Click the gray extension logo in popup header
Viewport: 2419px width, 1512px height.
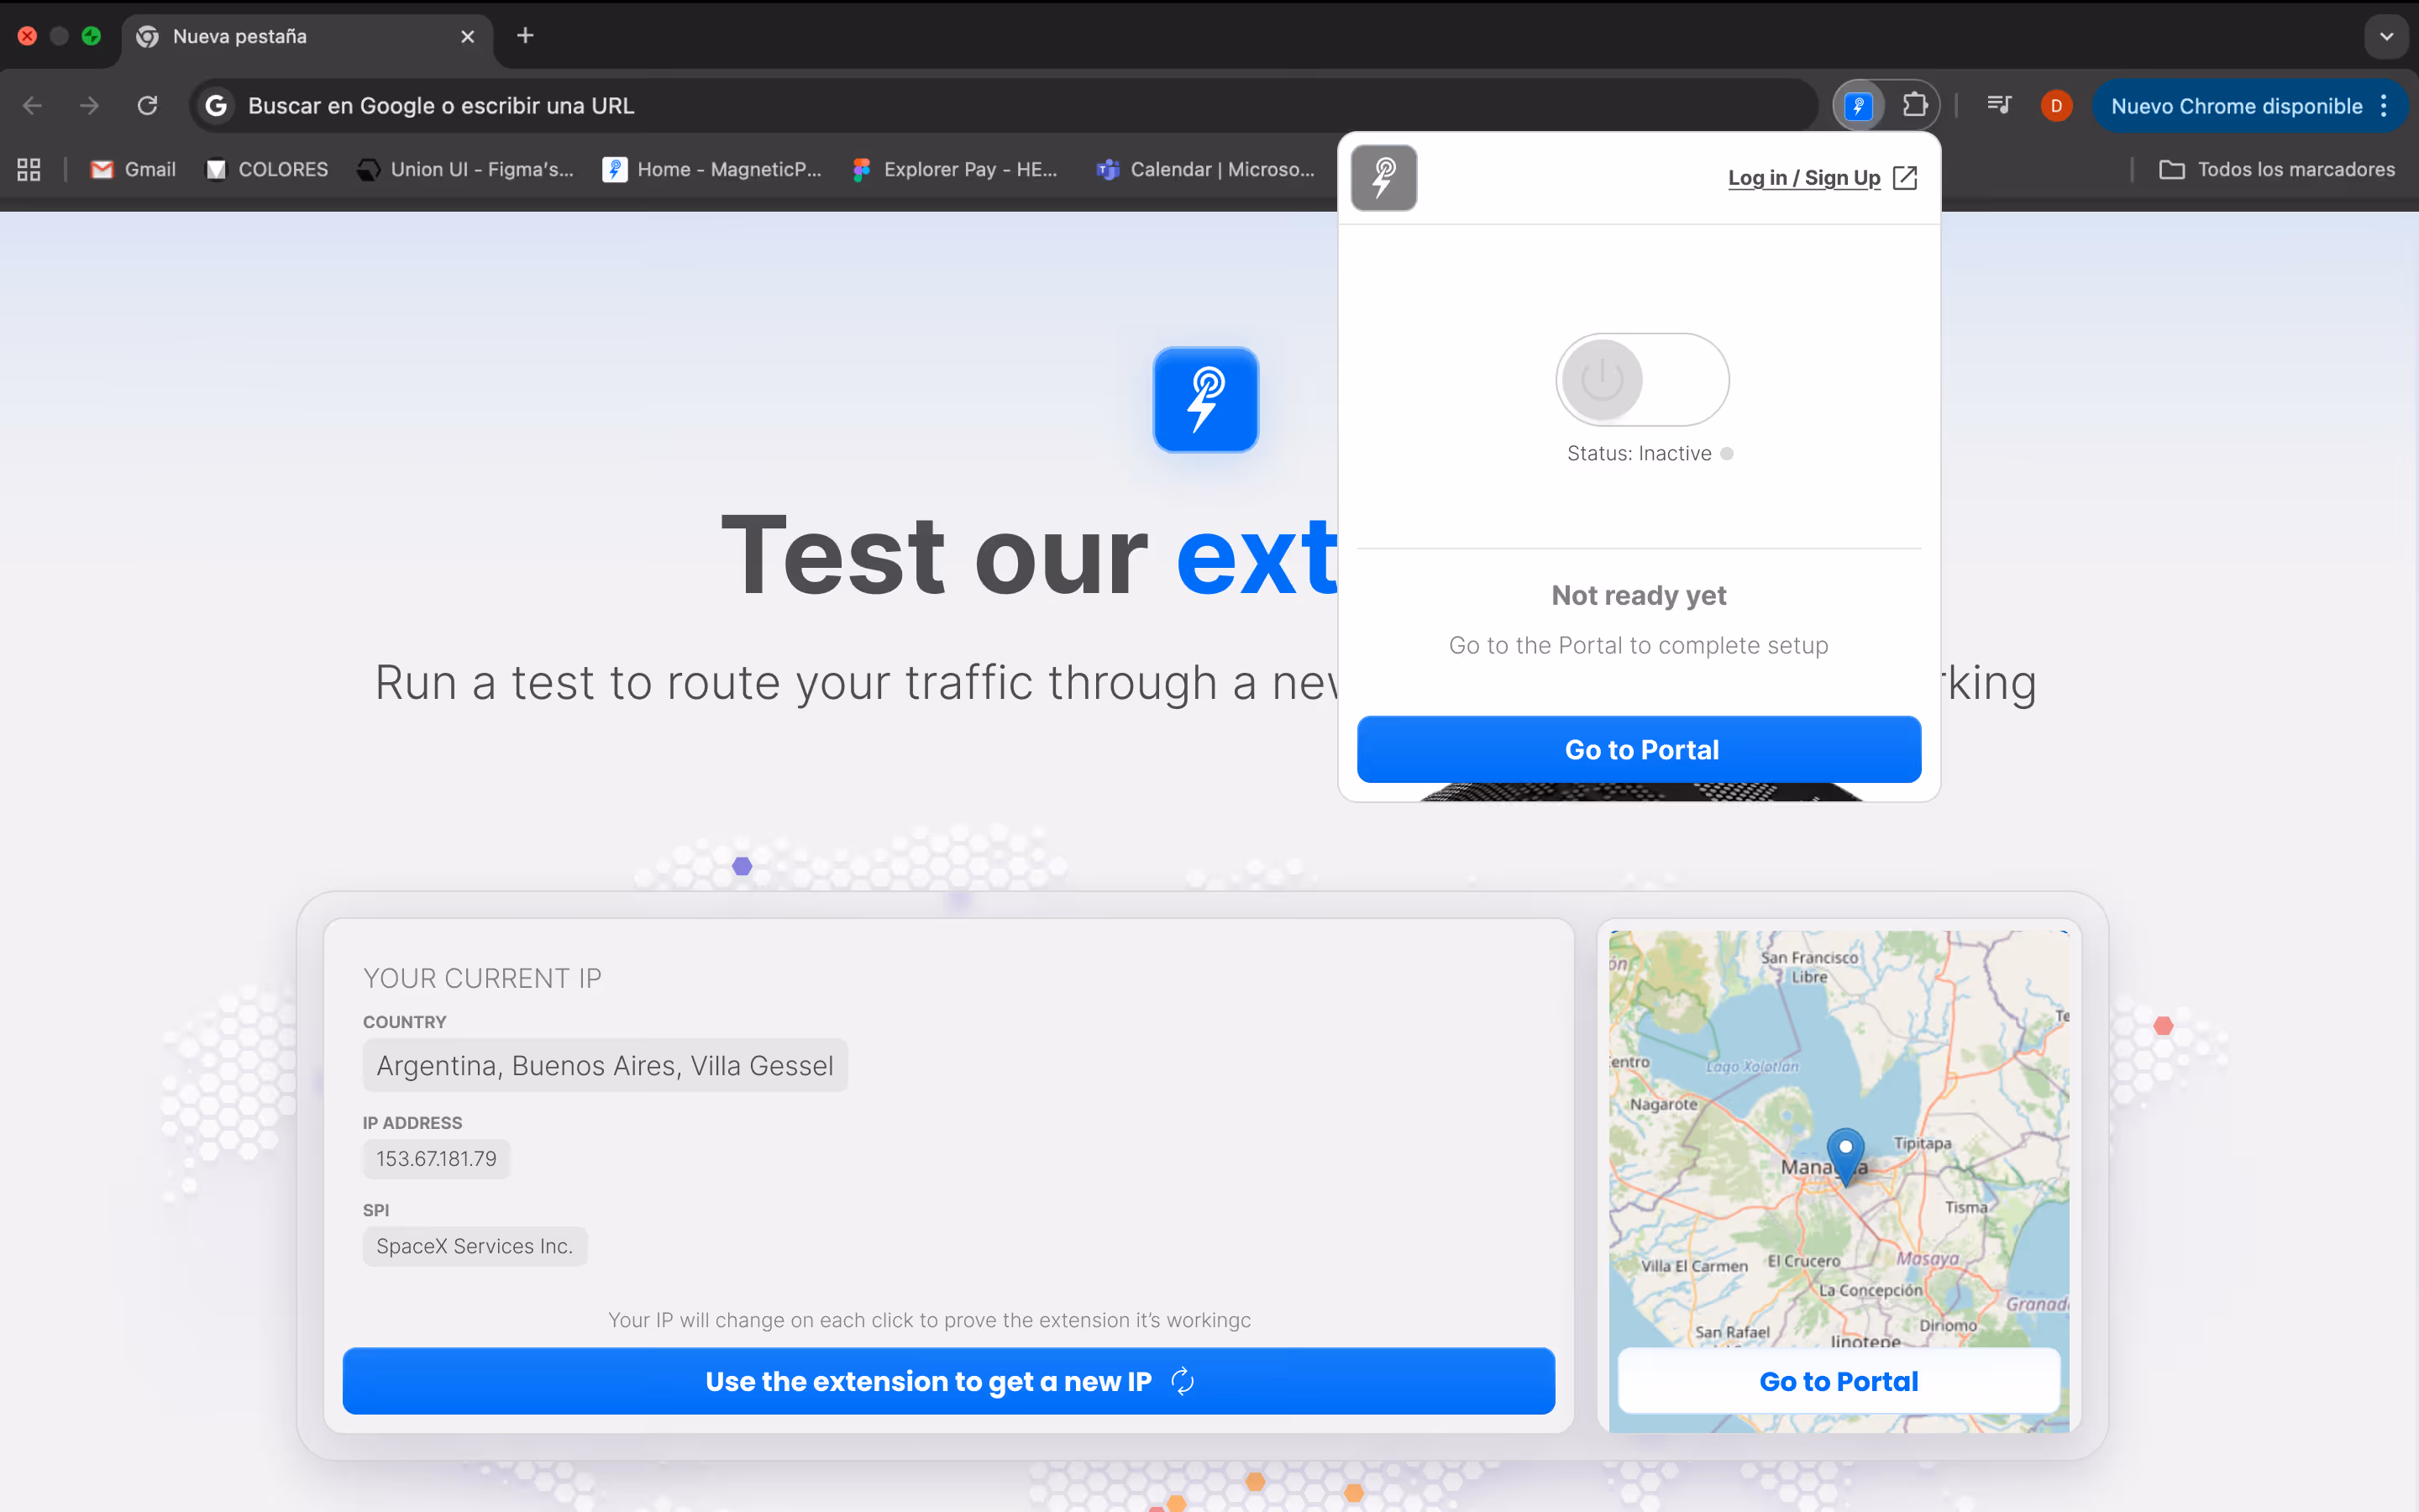1383,178
